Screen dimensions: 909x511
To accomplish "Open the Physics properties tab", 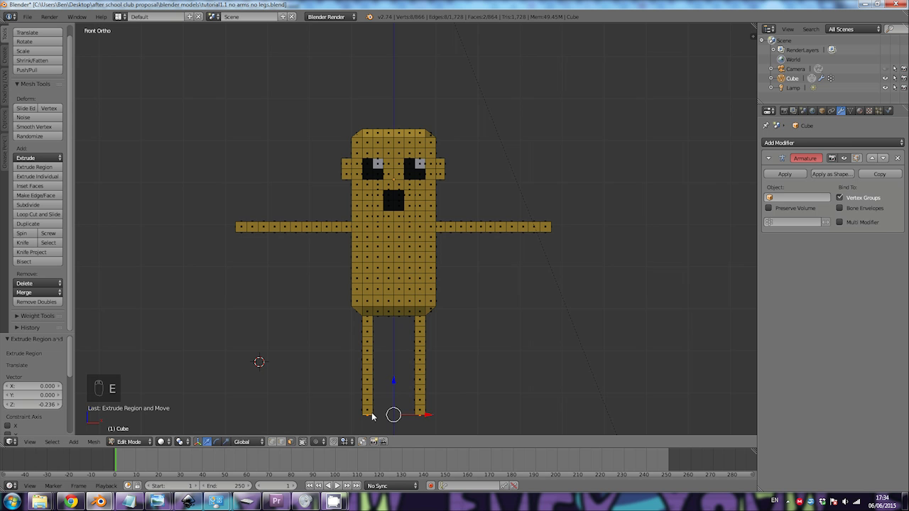I will (x=888, y=111).
